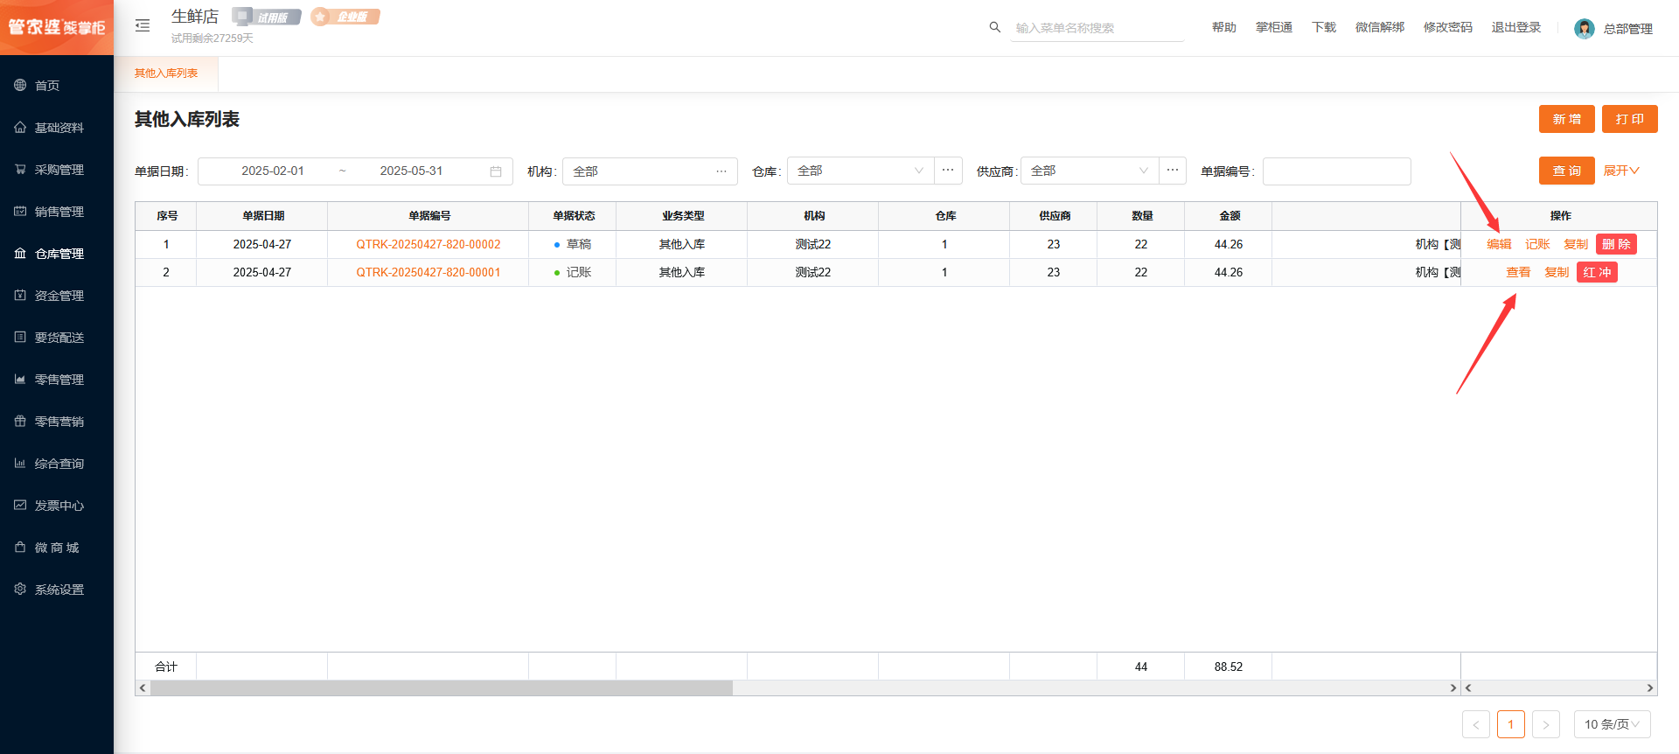This screenshot has height=754, width=1679.
Task: Expand more filters with 展开
Action: pos(1621,171)
